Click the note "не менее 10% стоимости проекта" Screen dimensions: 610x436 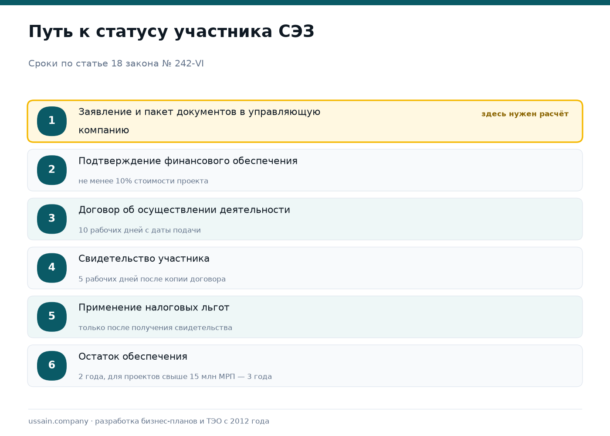143,181
